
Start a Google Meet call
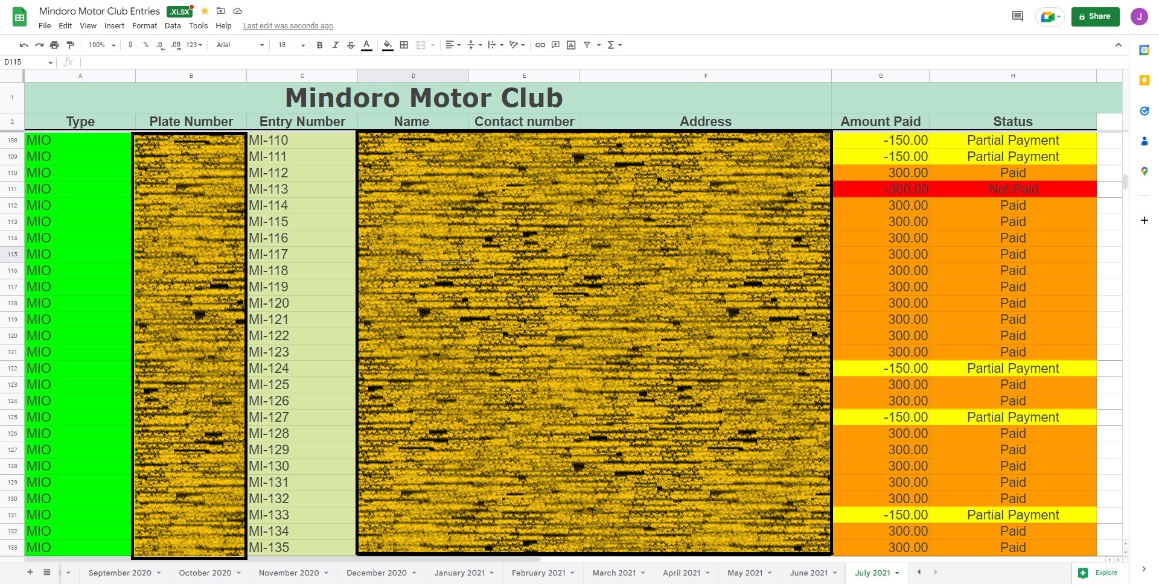pyautogui.click(x=1049, y=17)
